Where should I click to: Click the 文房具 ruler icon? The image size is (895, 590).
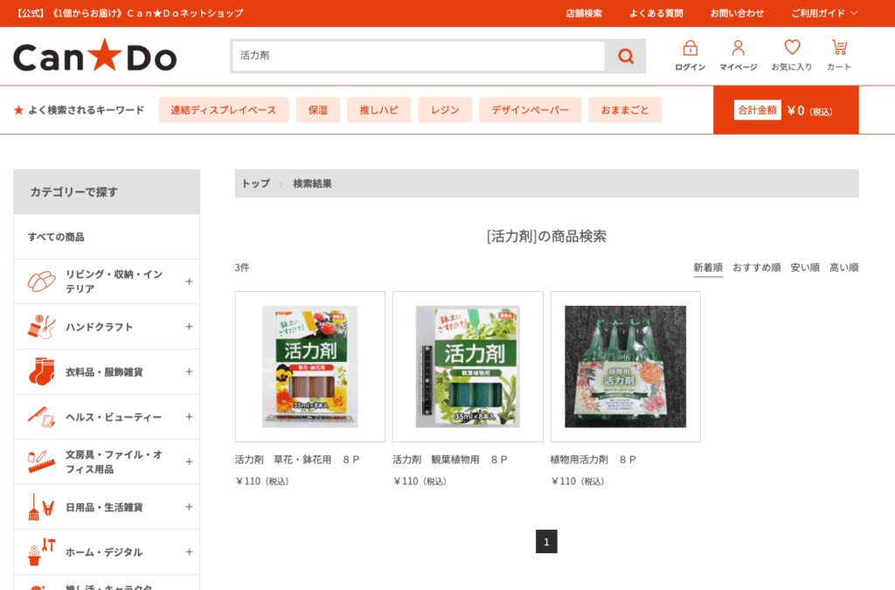click(x=41, y=462)
